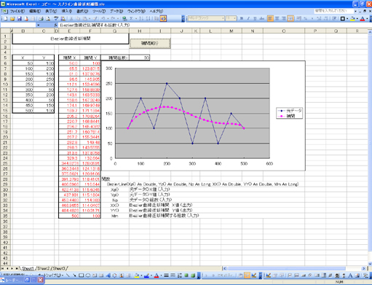Open the ファイル (File) menu
This screenshot has height=285, width=372.
17,11
